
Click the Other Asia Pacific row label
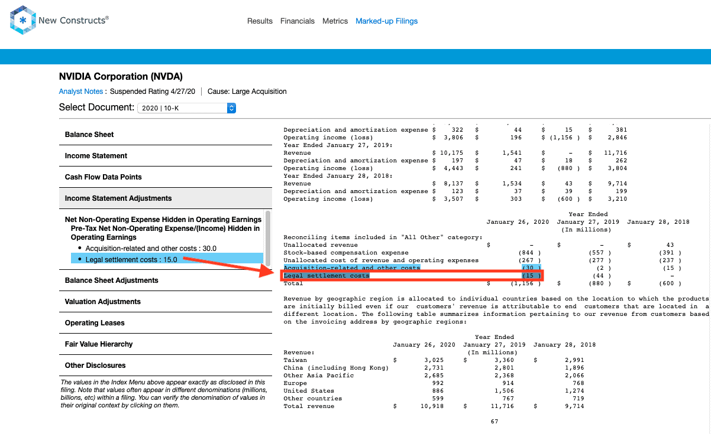coord(319,376)
